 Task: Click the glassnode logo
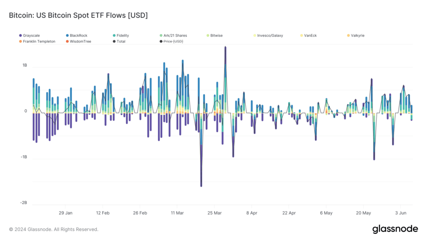(395, 229)
